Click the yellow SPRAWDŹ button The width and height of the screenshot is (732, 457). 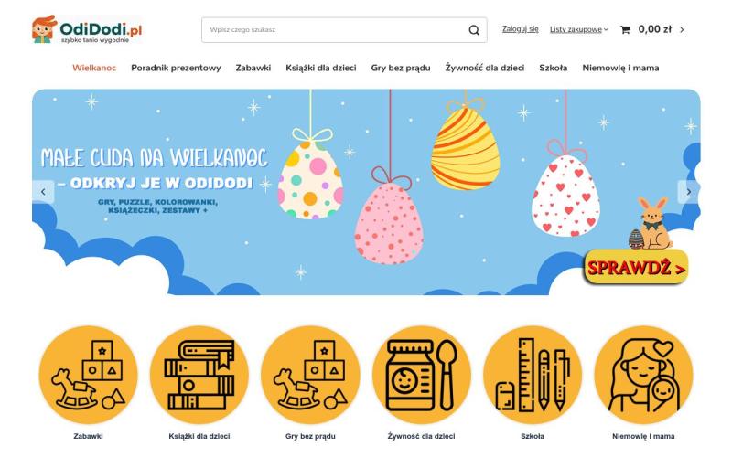click(x=636, y=268)
